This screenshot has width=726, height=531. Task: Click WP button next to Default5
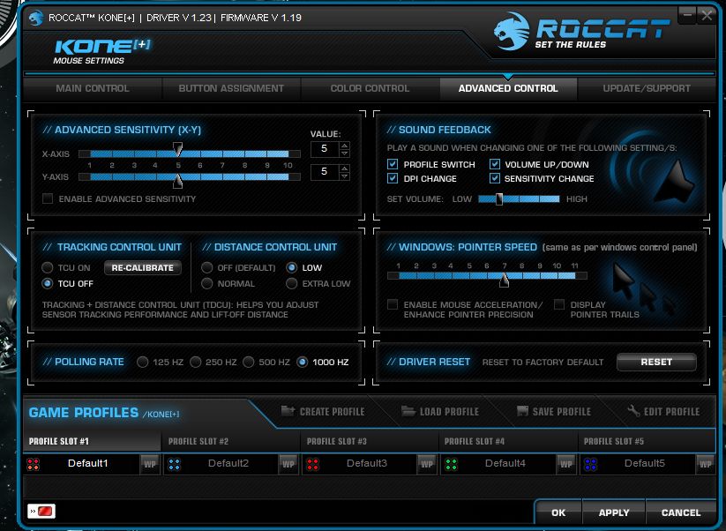[x=705, y=464]
